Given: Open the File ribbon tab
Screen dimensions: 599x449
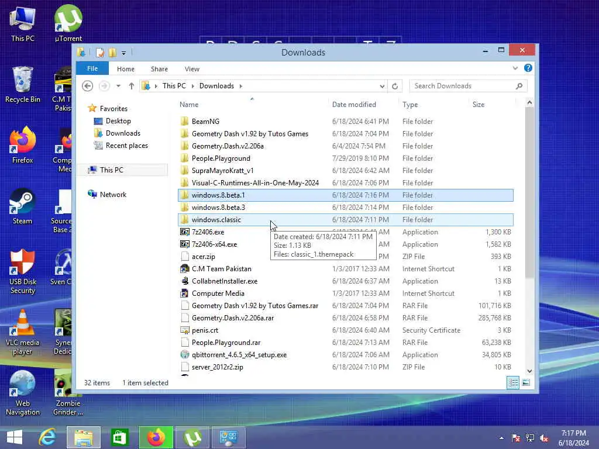Looking at the screenshot, I should click(92, 69).
